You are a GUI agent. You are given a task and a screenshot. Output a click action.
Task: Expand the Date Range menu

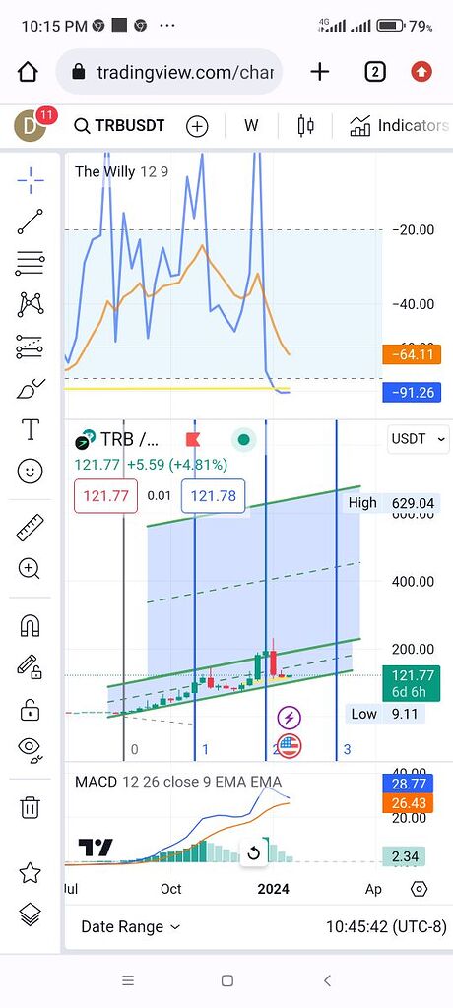(131, 927)
